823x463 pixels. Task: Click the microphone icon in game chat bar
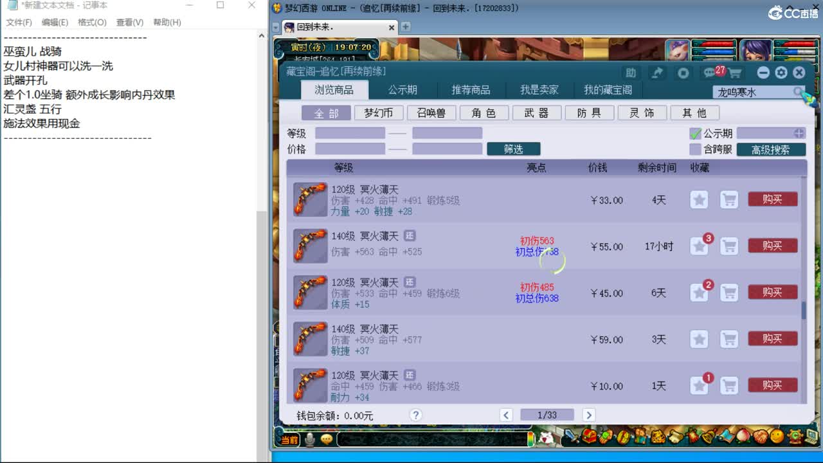pyautogui.click(x=310, y=439)
